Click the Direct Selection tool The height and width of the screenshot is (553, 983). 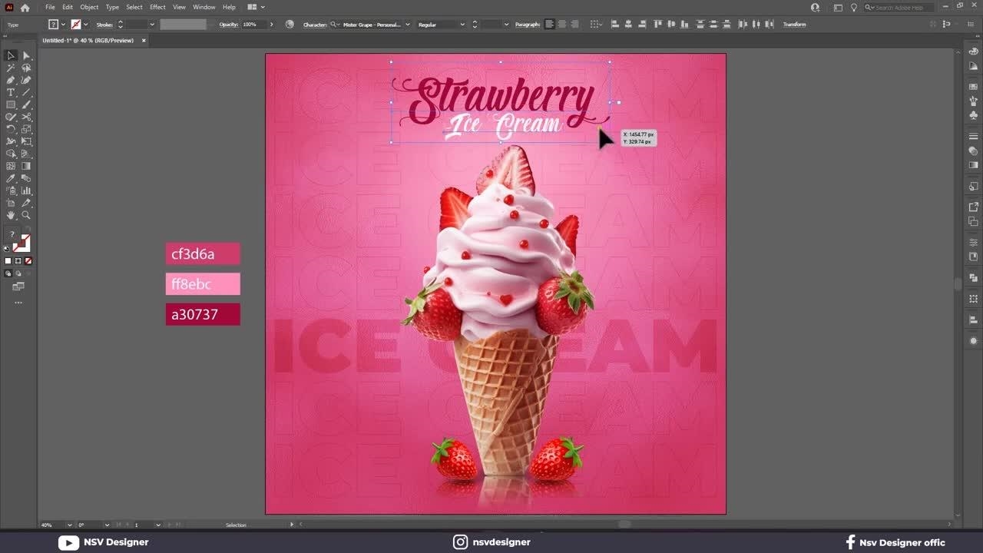[x=26, y=55]
